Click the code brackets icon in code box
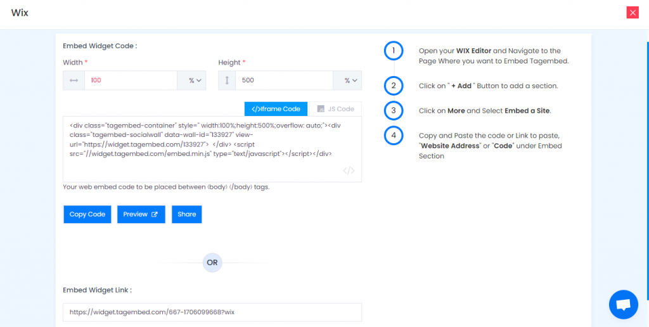Viewport: 649px width, 327px height. click(349, 170)
